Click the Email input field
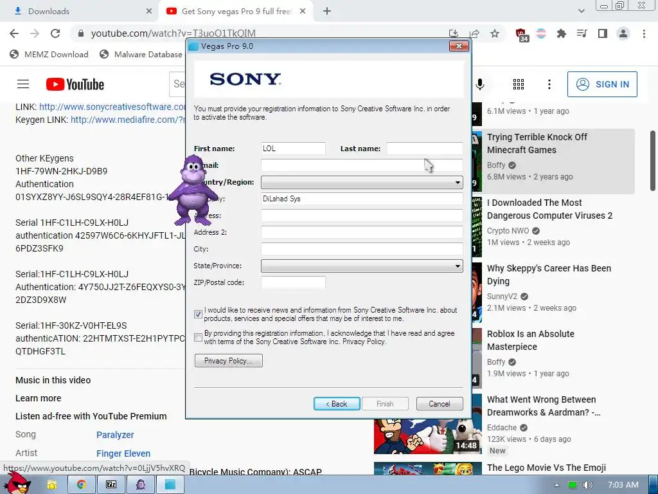 tap(362, 165)
